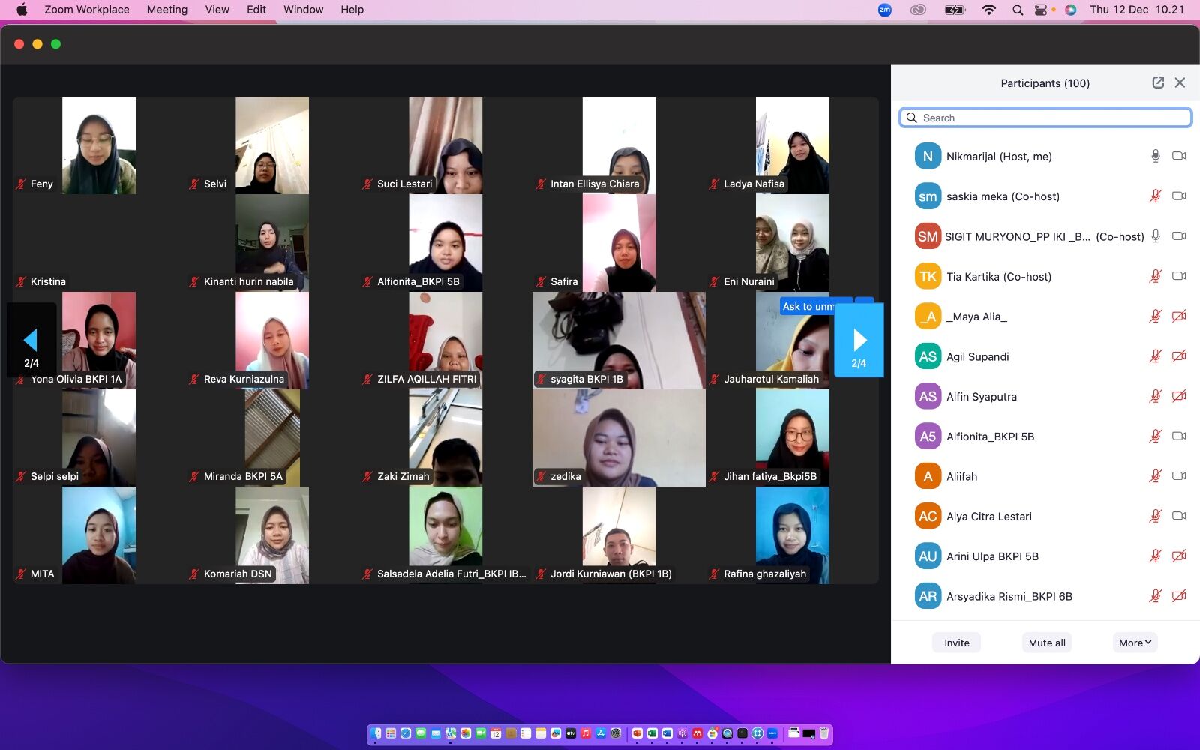Click Ask to unmute on Jauharotul's tile
The height and width of the screenshot is (750, 1200).
[807, 306]
